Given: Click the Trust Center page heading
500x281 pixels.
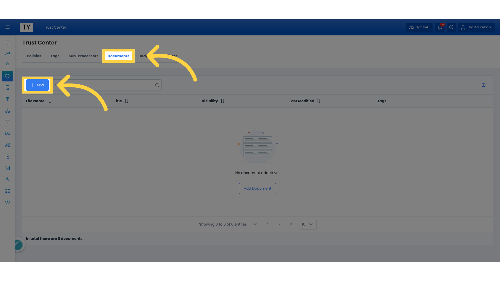Looking at the screenshot, I should point(39,43).
